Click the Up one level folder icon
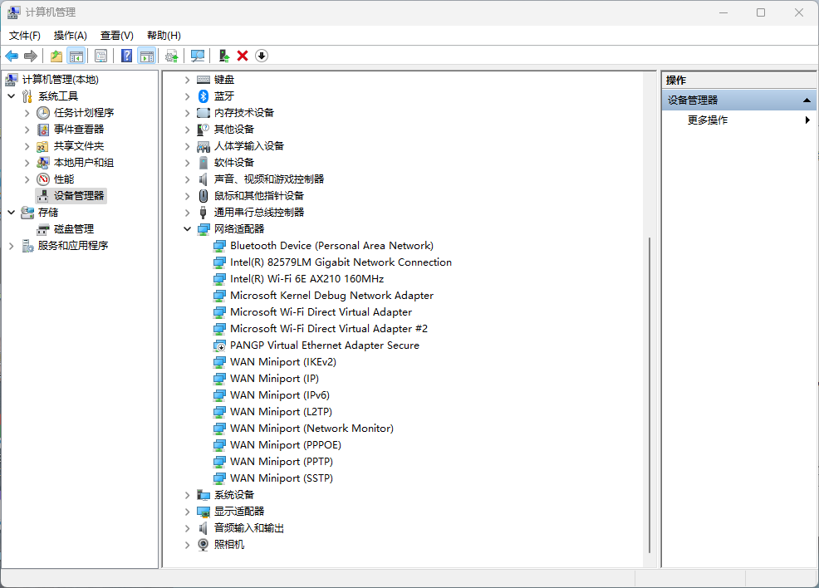The width and height of the screenshot is (819, 588). (x=56, y=56)
